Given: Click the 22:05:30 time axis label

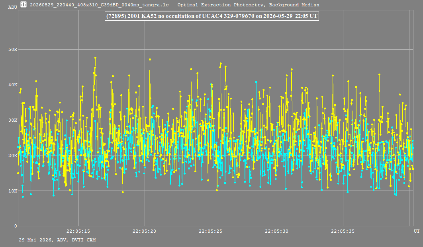Looking at the screenshot, I should click(x=276, y=231).
